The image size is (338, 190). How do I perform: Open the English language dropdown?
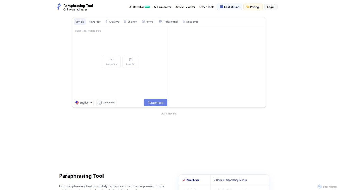(84, 103)
